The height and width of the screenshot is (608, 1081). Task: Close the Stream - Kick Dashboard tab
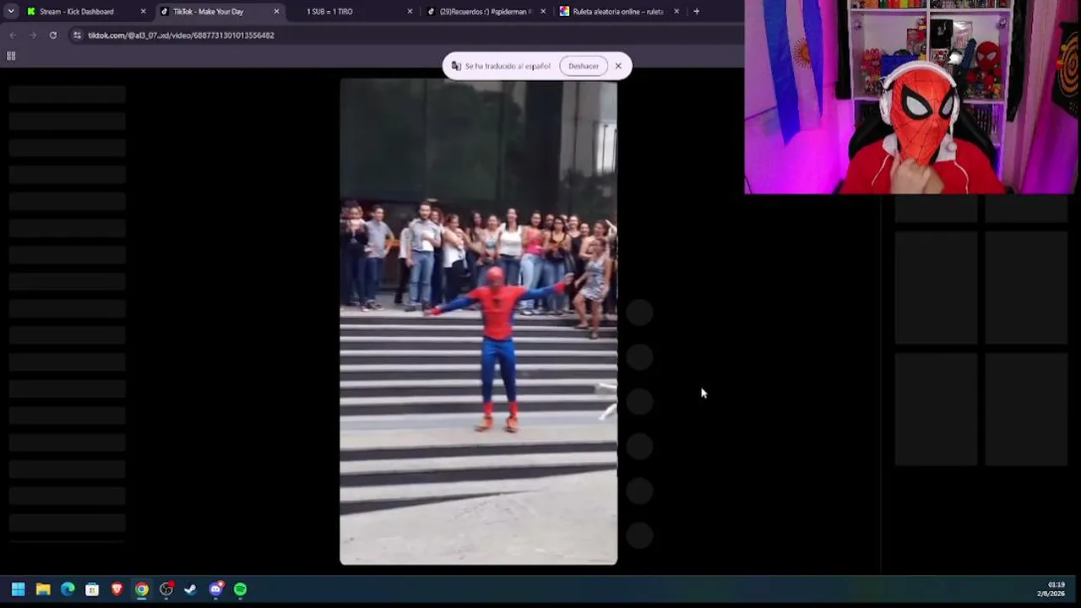[143, 12]
